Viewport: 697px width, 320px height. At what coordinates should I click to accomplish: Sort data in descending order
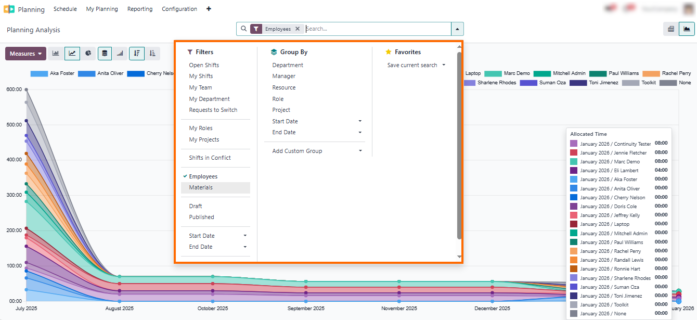coord(136,53)
